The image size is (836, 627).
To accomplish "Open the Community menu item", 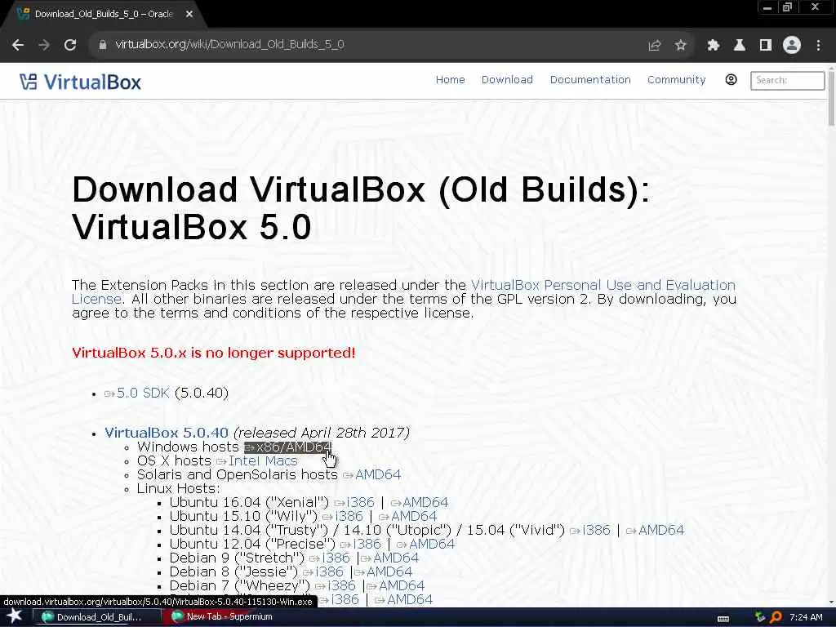I will [x=676, y=79].
